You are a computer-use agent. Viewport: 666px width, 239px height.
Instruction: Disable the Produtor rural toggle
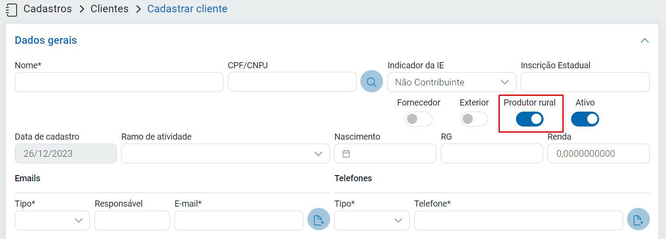530,119
